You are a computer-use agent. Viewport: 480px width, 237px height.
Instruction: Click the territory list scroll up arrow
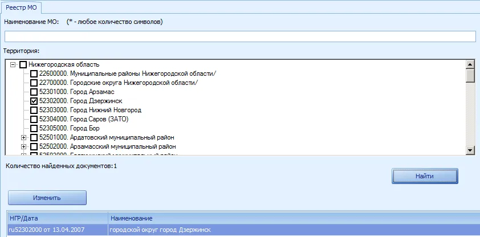[x=470, y=64]
